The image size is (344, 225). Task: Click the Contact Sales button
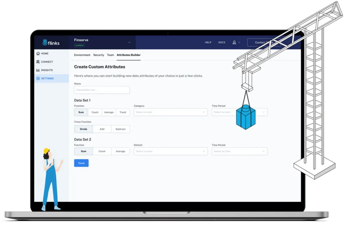click(x=265, y=42)
